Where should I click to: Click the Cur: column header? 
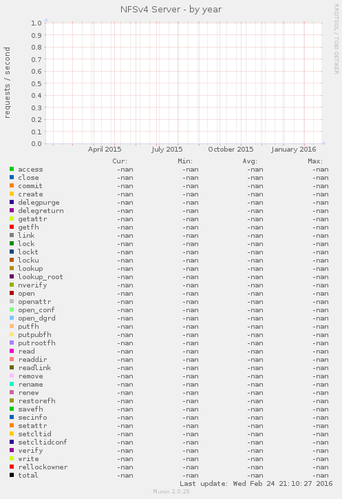click(x=120, y=161)
